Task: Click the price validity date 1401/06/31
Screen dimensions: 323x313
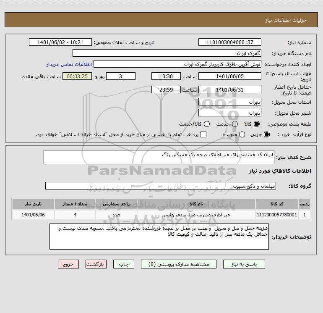Action: [230, 90]
